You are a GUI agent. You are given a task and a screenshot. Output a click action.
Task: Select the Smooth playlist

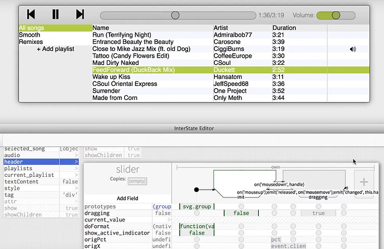29,34
